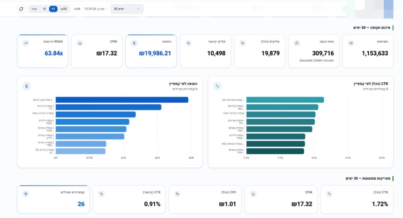Click the pointer icon on קליקים (הכל) card
403x218 pixels.
[242, 43]
